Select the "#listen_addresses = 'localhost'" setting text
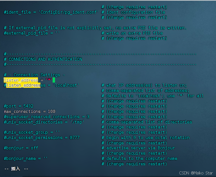The height and width of the screenshot is (177, 216). click(x=41, y=85)
